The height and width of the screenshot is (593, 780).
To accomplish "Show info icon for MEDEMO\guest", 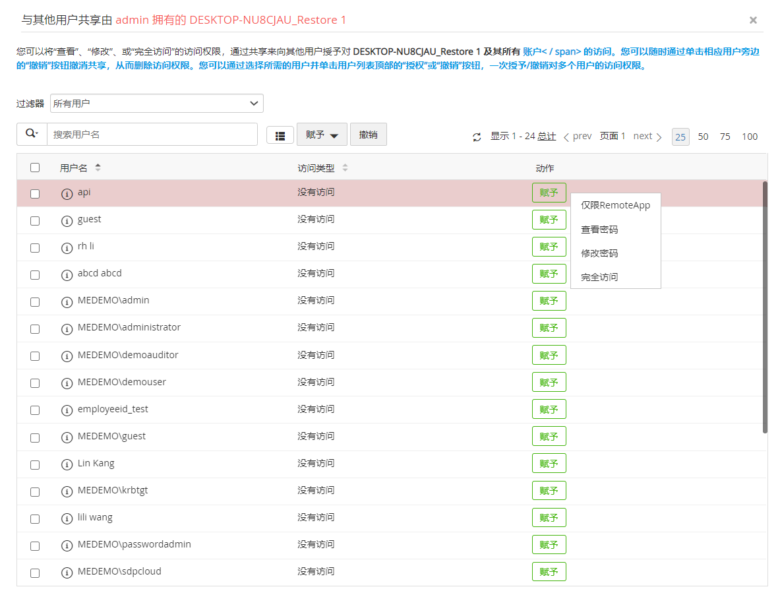I will pyautogui.click(x=67, y=437).
